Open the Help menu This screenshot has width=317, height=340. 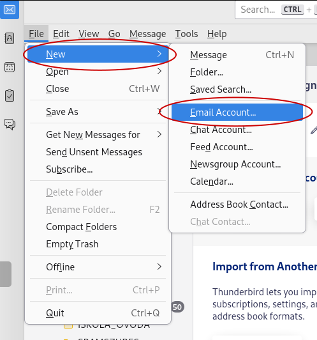(x=217, y=34)
